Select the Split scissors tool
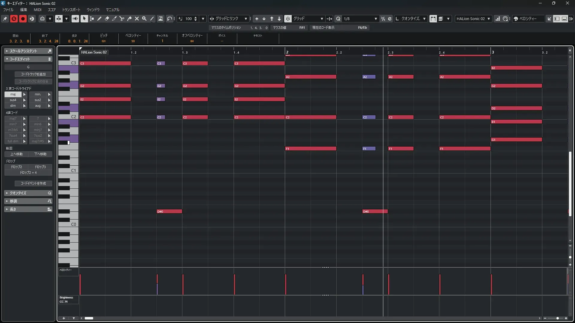 (122, 19)
